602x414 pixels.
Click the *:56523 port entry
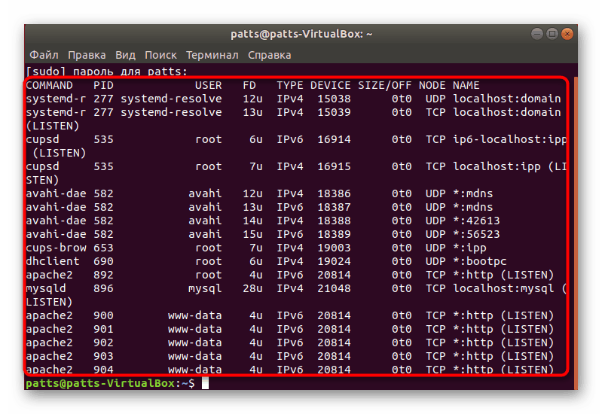476,234
